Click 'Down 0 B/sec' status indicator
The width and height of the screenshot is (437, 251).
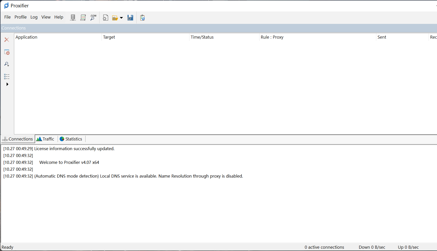tap(372, 247)
